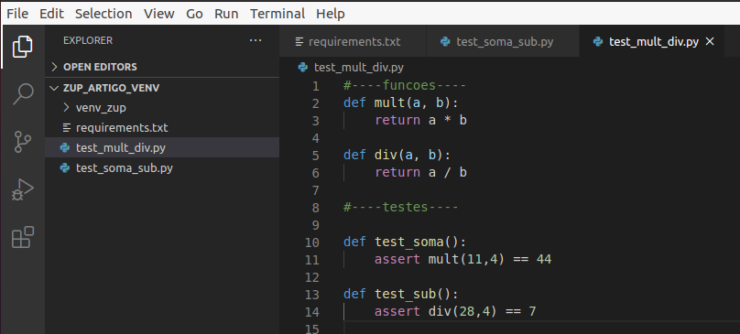
Task: Select test_mult_div.py in the explorer tree
Action: pos(162,147)
